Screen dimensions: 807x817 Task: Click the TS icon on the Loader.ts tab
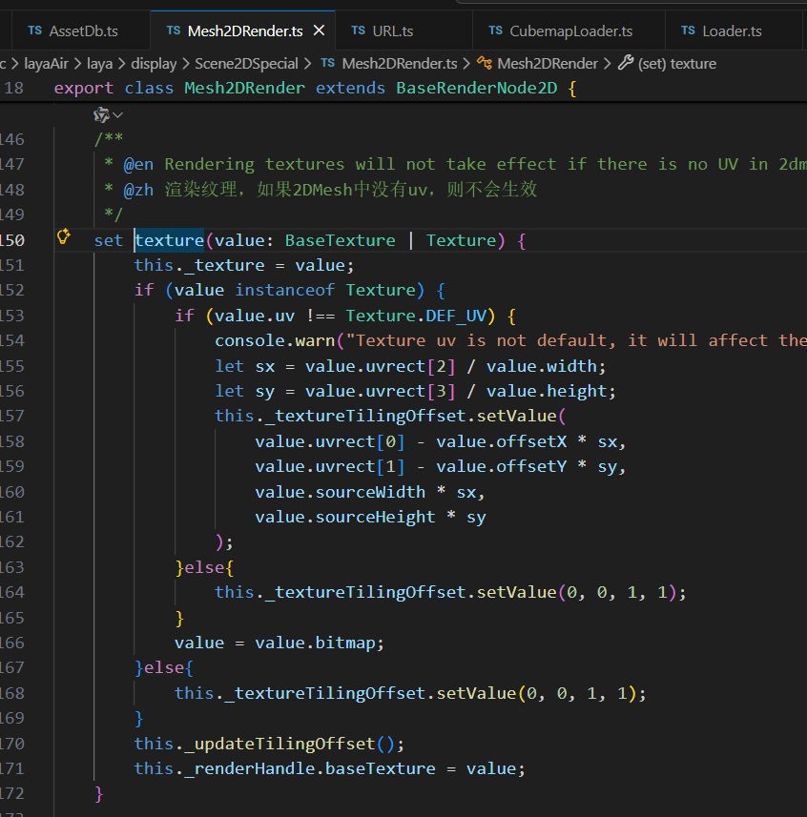pyautogui.click(x=688, y=31)
